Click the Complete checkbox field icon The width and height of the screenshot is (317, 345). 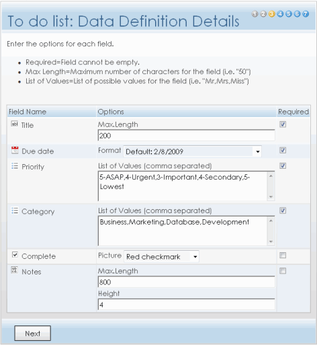tap(15, 255)
